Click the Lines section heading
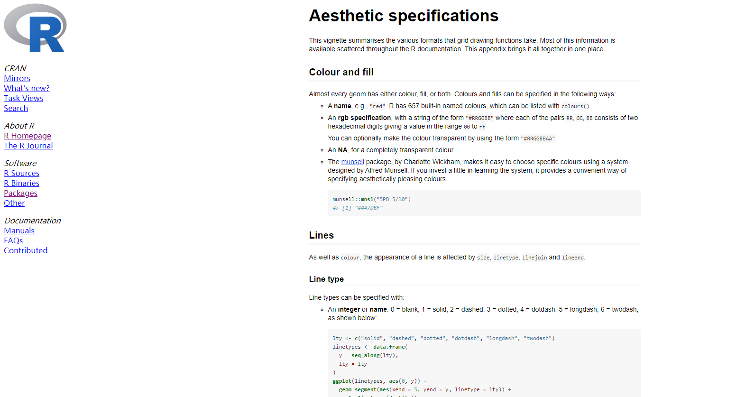This screenshot has width=736, height=397. click(x=322, y=235)
